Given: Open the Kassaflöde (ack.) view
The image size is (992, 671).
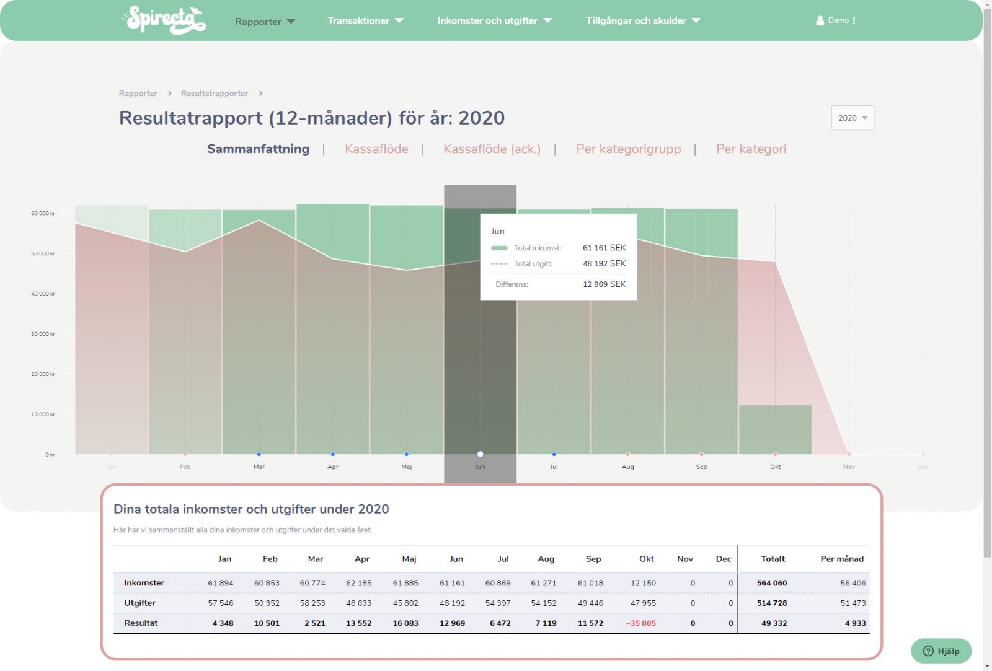Looking at the screenshot, I should click(492, 149).
